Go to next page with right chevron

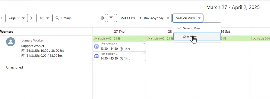31,18
